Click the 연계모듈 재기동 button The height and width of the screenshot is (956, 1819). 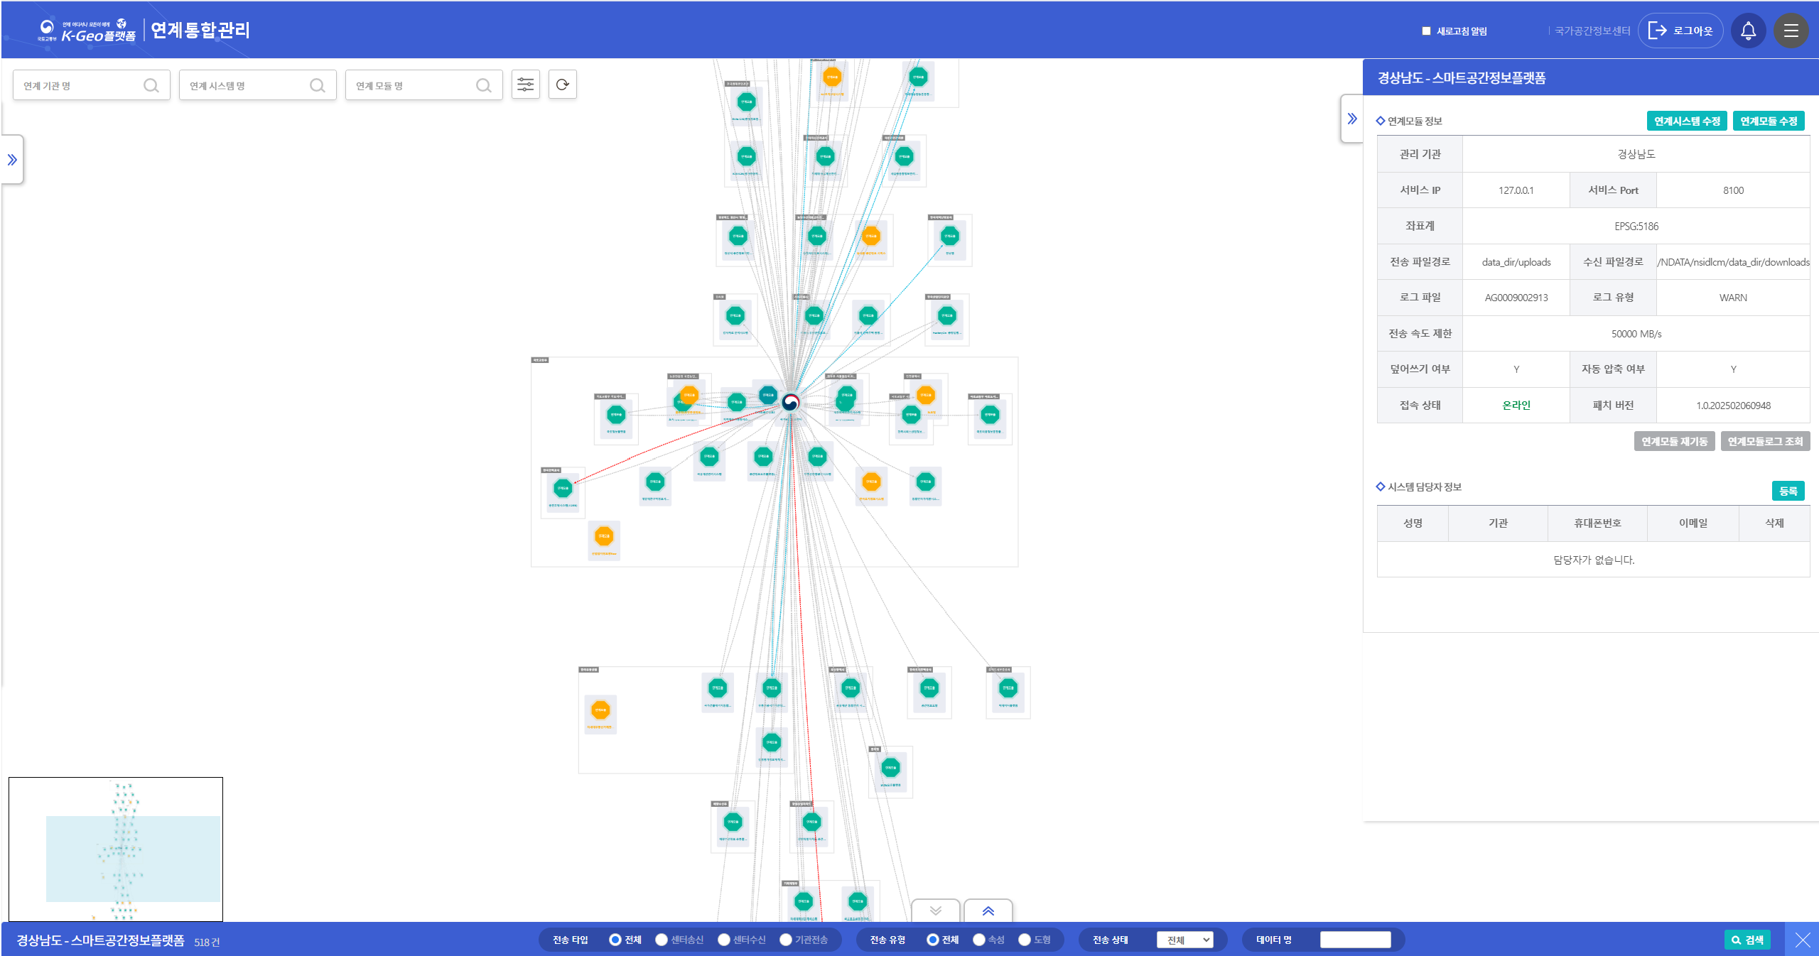click(x=1674, y=441)
